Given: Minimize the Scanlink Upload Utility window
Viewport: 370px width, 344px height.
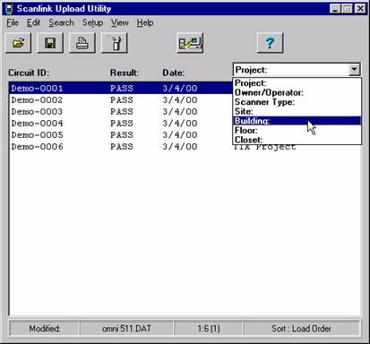Looking at the screenshot, I should [335, 9].
